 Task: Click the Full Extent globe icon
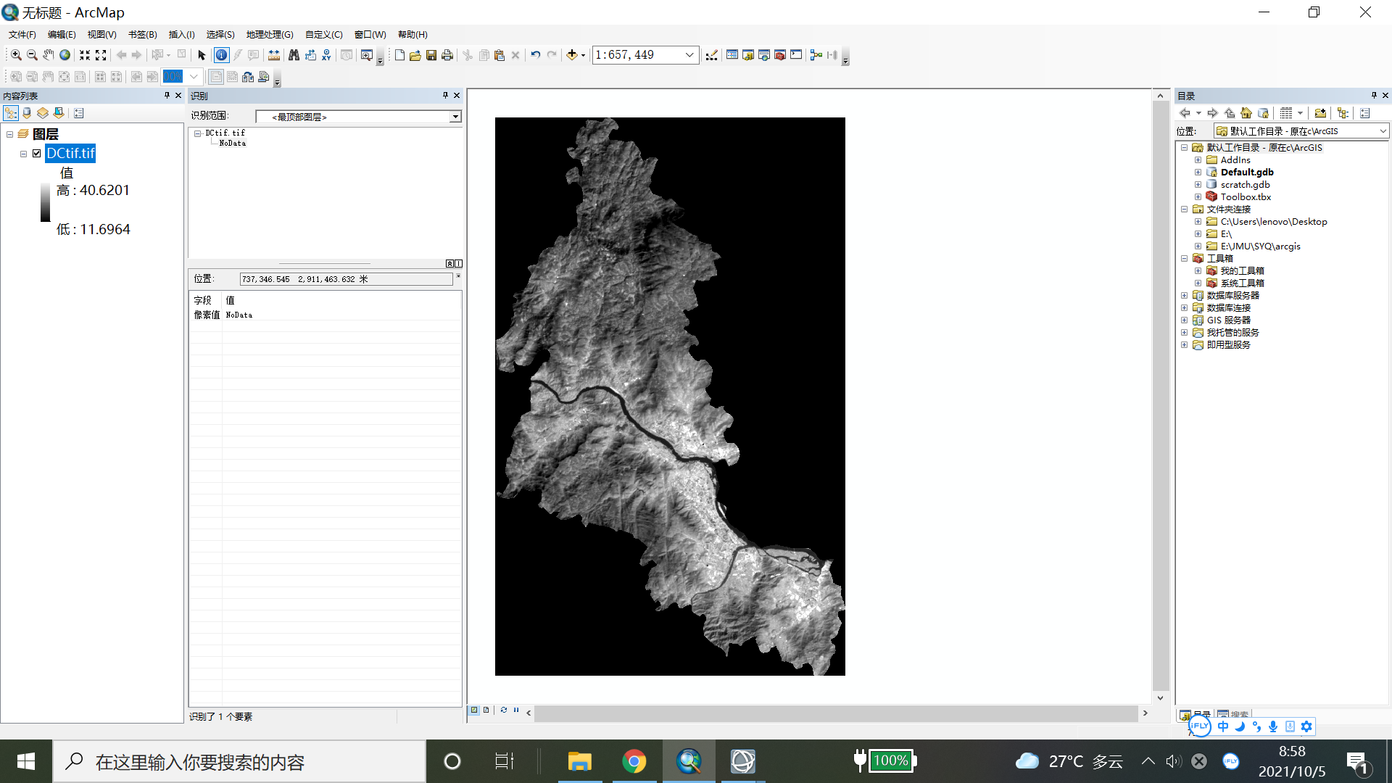pyautogui.click(x=65, y=55)
